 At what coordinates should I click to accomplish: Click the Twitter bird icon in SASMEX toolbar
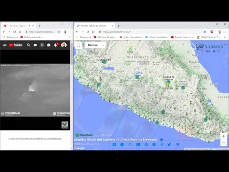169,144
